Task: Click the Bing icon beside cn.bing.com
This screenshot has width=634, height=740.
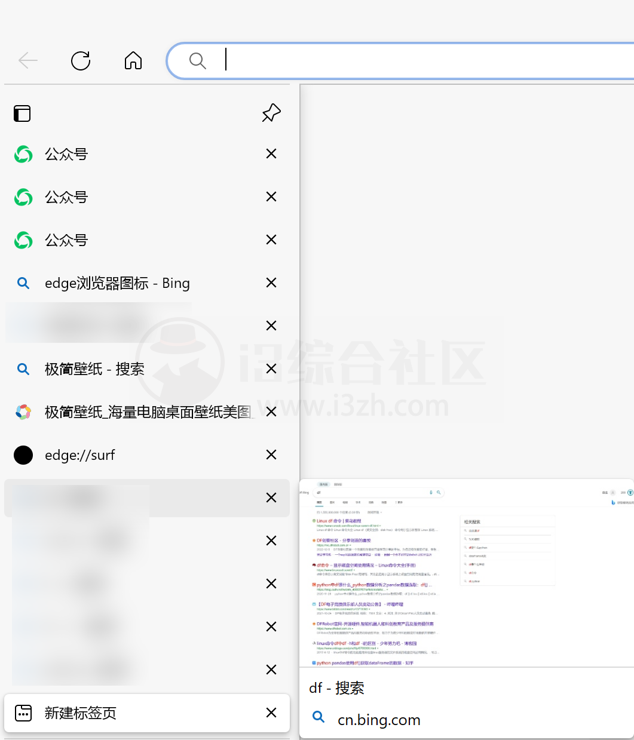Action: point(319,717)
